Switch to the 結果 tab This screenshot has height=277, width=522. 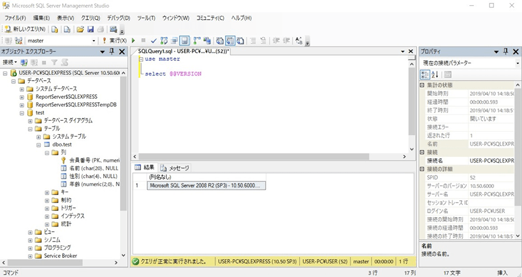tap(144, 168)
